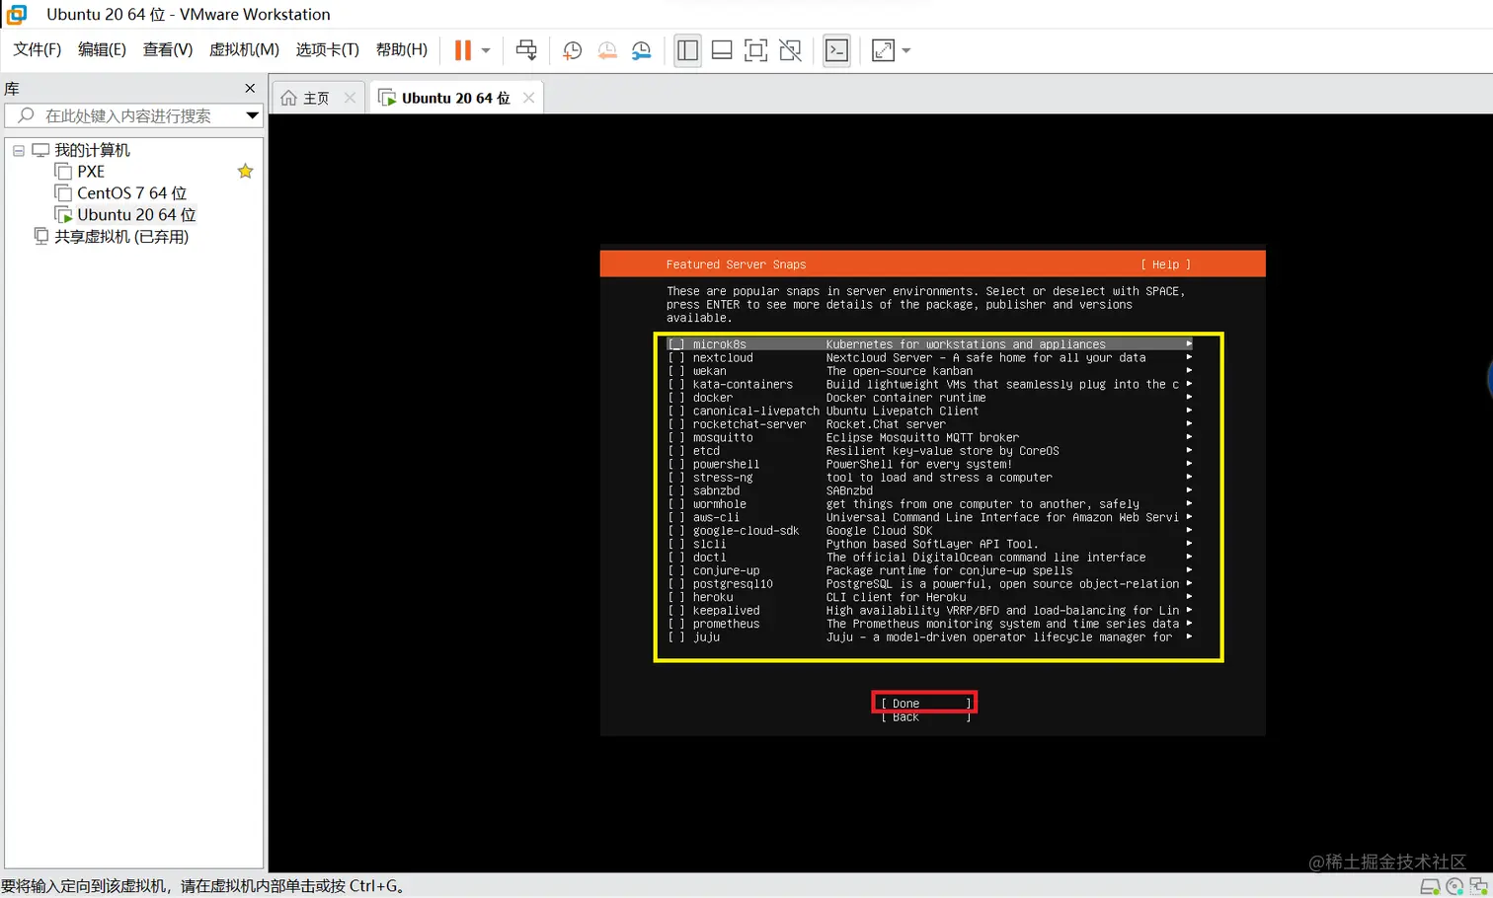Viewport: 1493px width, 898px height.
Task: Toggle the etcd snap checkbox
Action: click(x=676, y=451)
